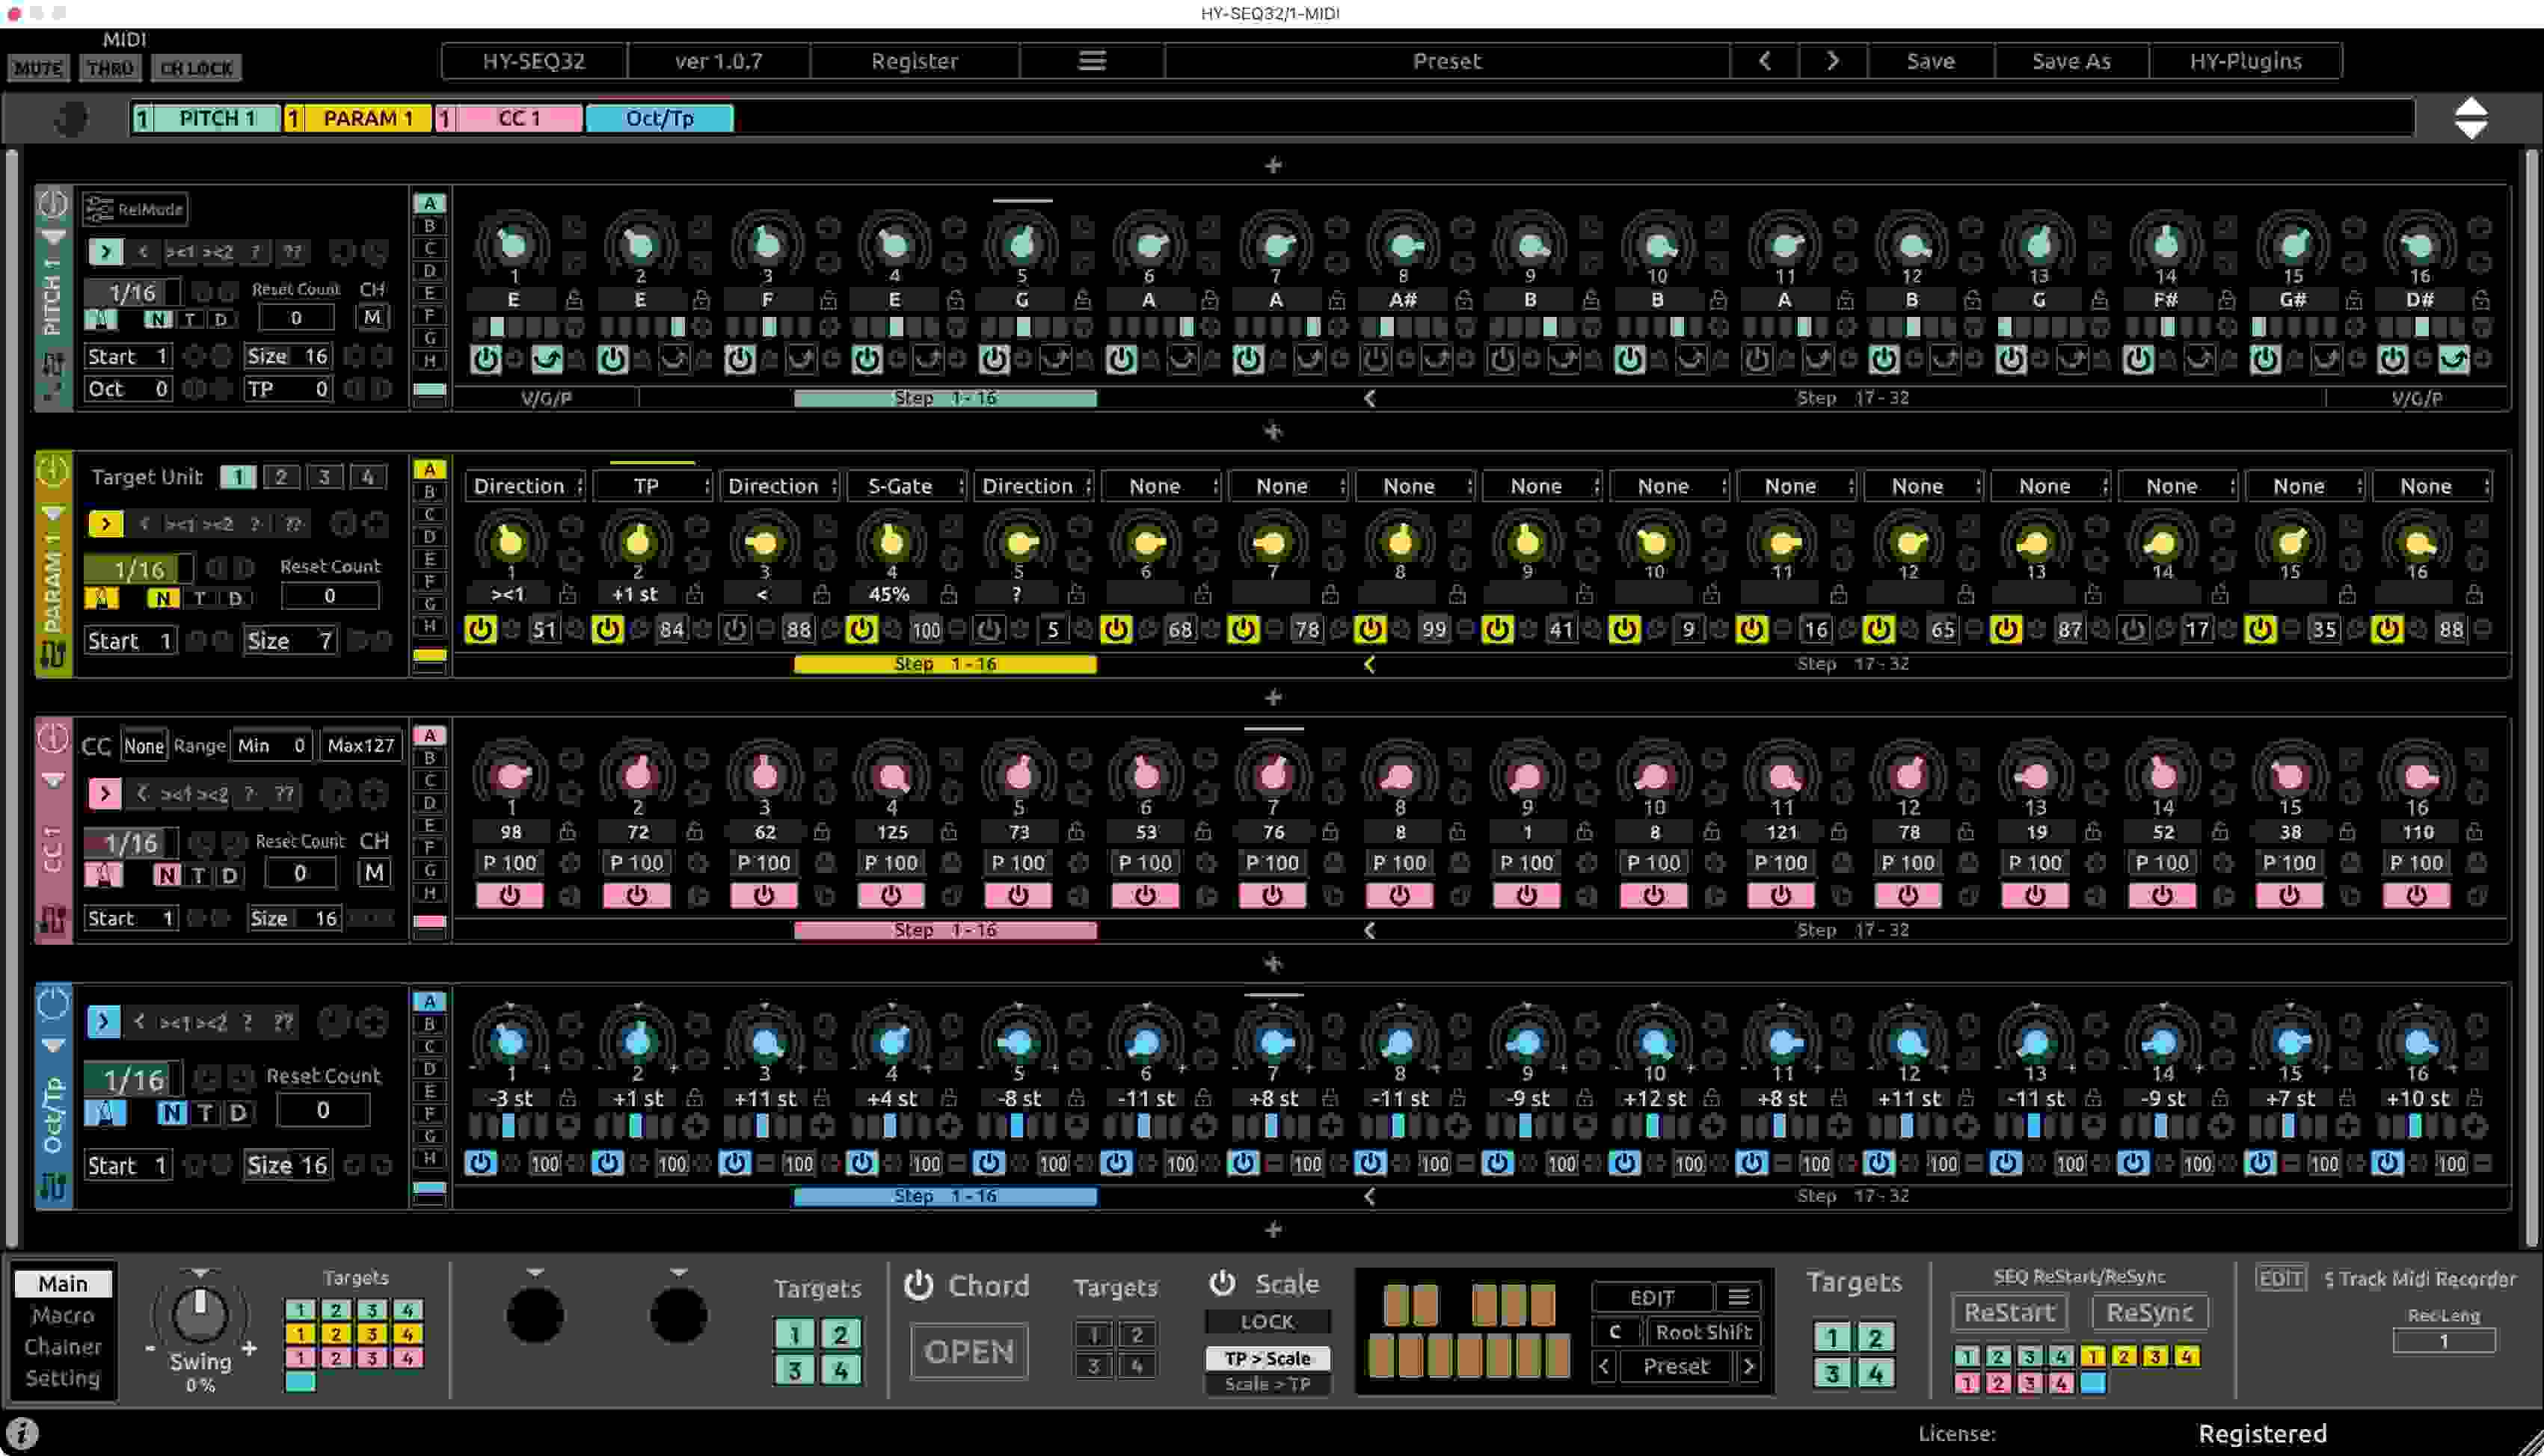Viewport: 2544px width, 1456px height.
Task: Expand tracks with up-down arrows at top right
Action: 2471,118
